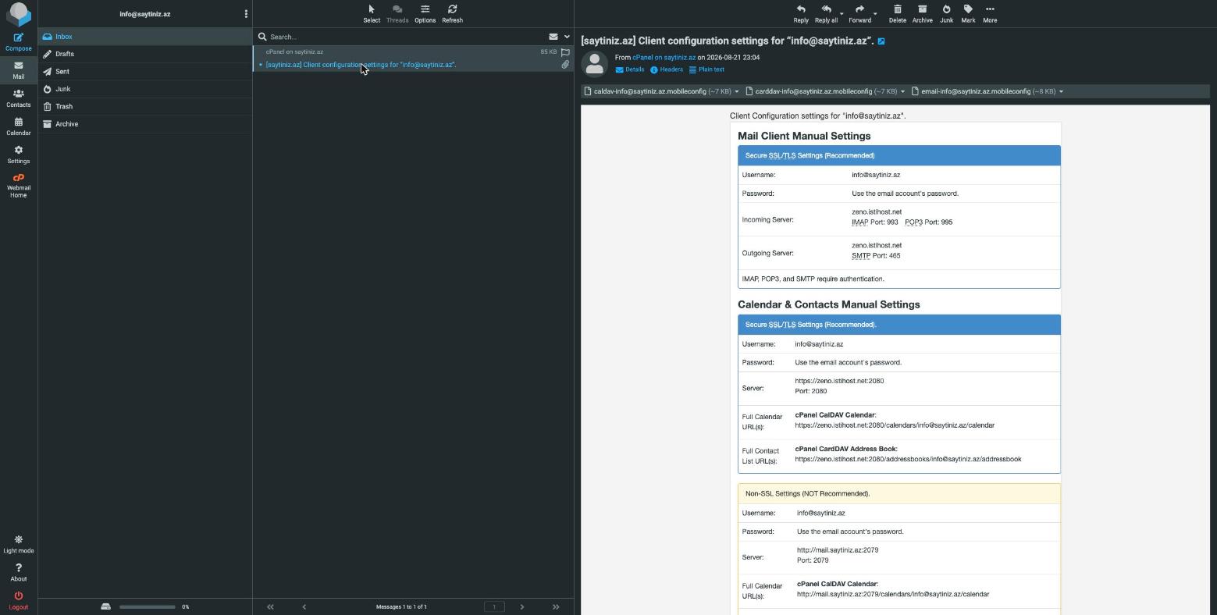Toggle flag on cPanel message

(x=565, y=52)
